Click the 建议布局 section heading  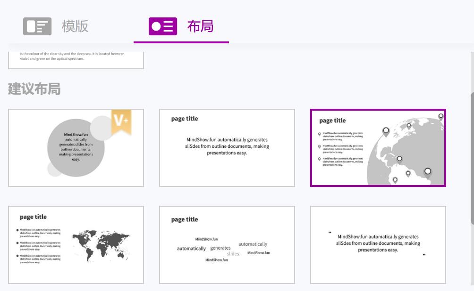[34, 89]
